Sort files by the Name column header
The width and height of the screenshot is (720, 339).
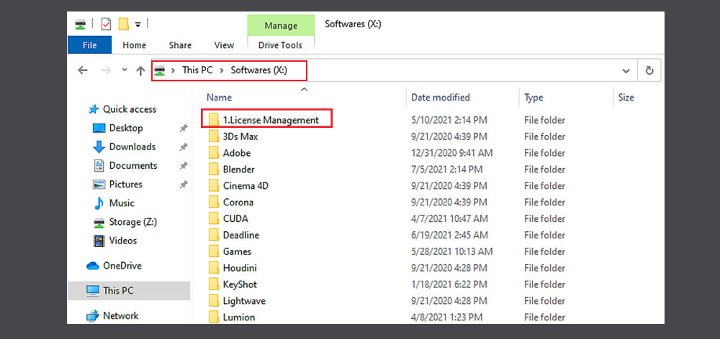[219, 97]
